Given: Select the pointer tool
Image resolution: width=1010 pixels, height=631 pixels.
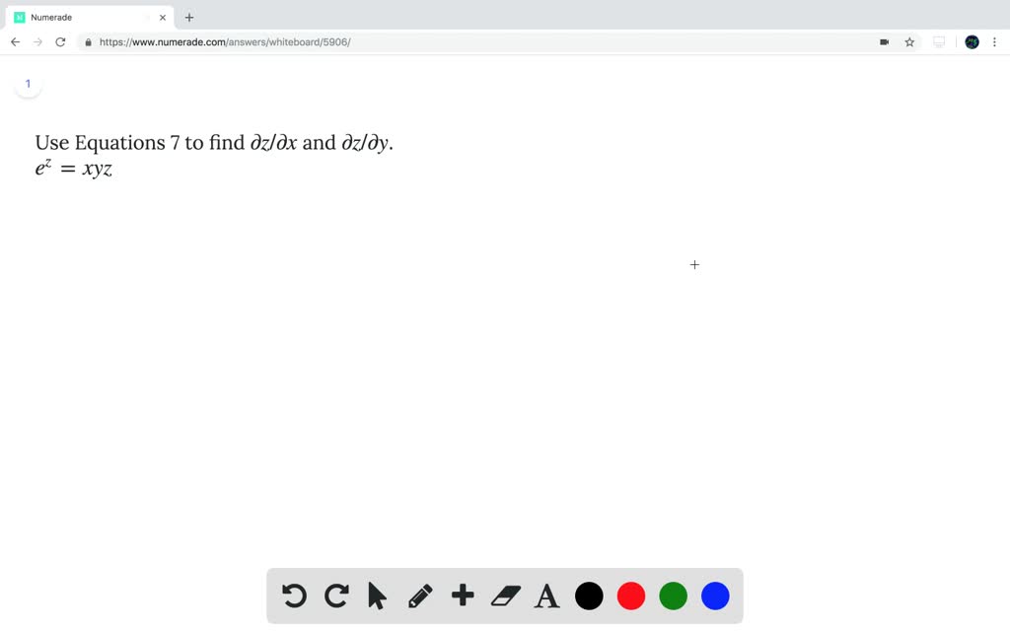Looking at the screenshot, I should tap(378, 596).
